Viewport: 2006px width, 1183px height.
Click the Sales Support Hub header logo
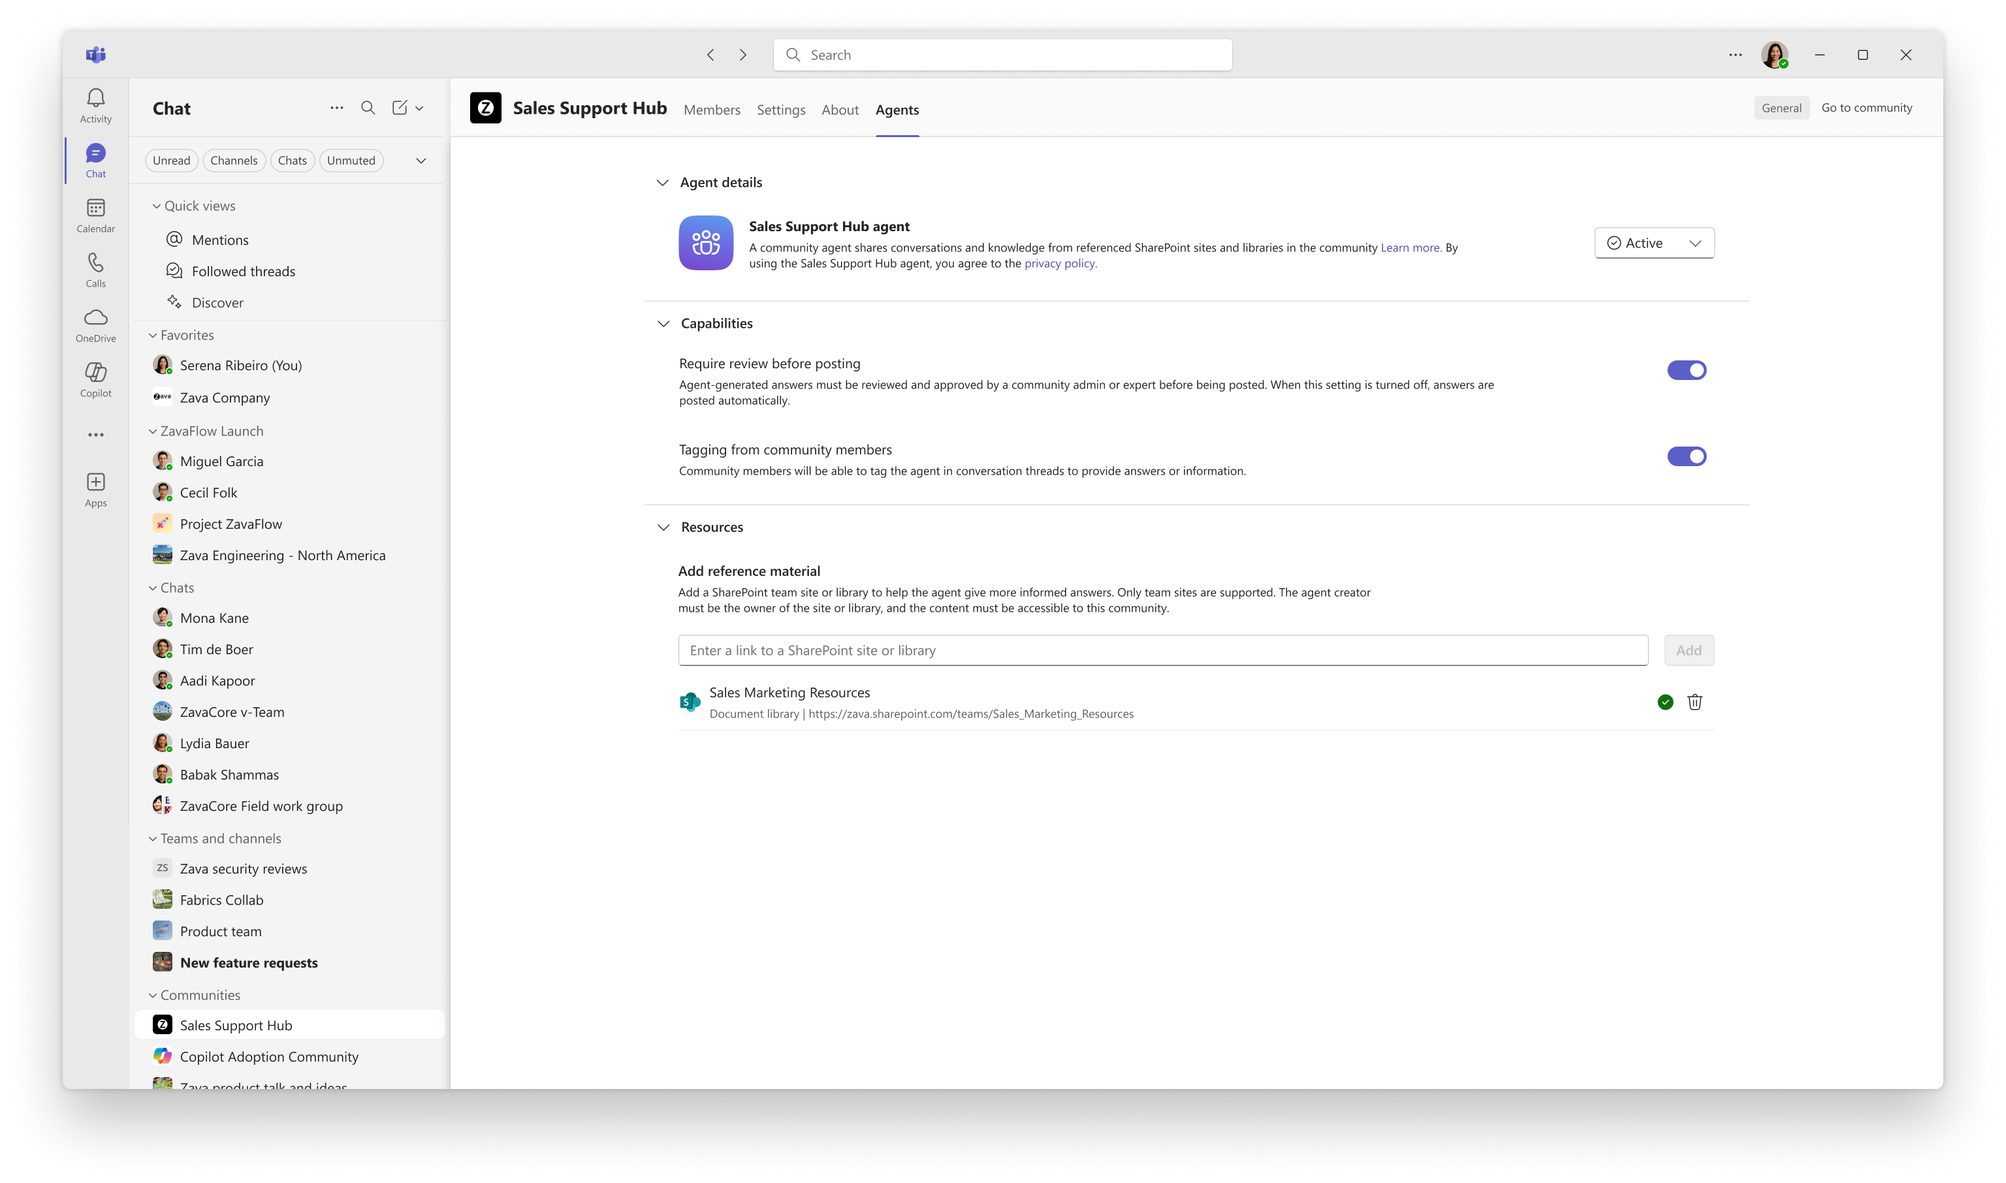click(x=486, y=108)
